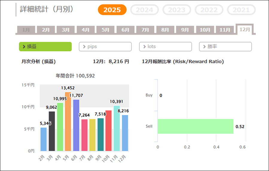Viewport: 269px width, 171px height.
Task: Select the 12月 month tab
Action: coord(245,29)
